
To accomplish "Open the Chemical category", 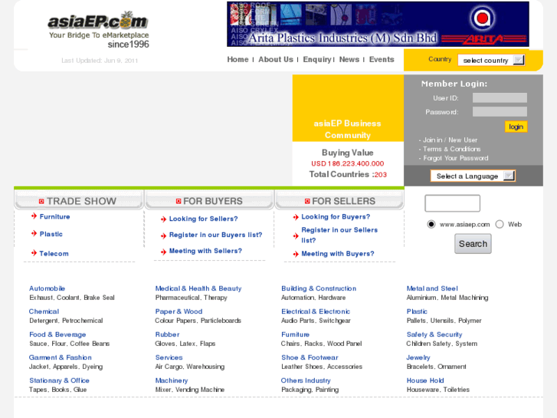I will coord(44,311).
